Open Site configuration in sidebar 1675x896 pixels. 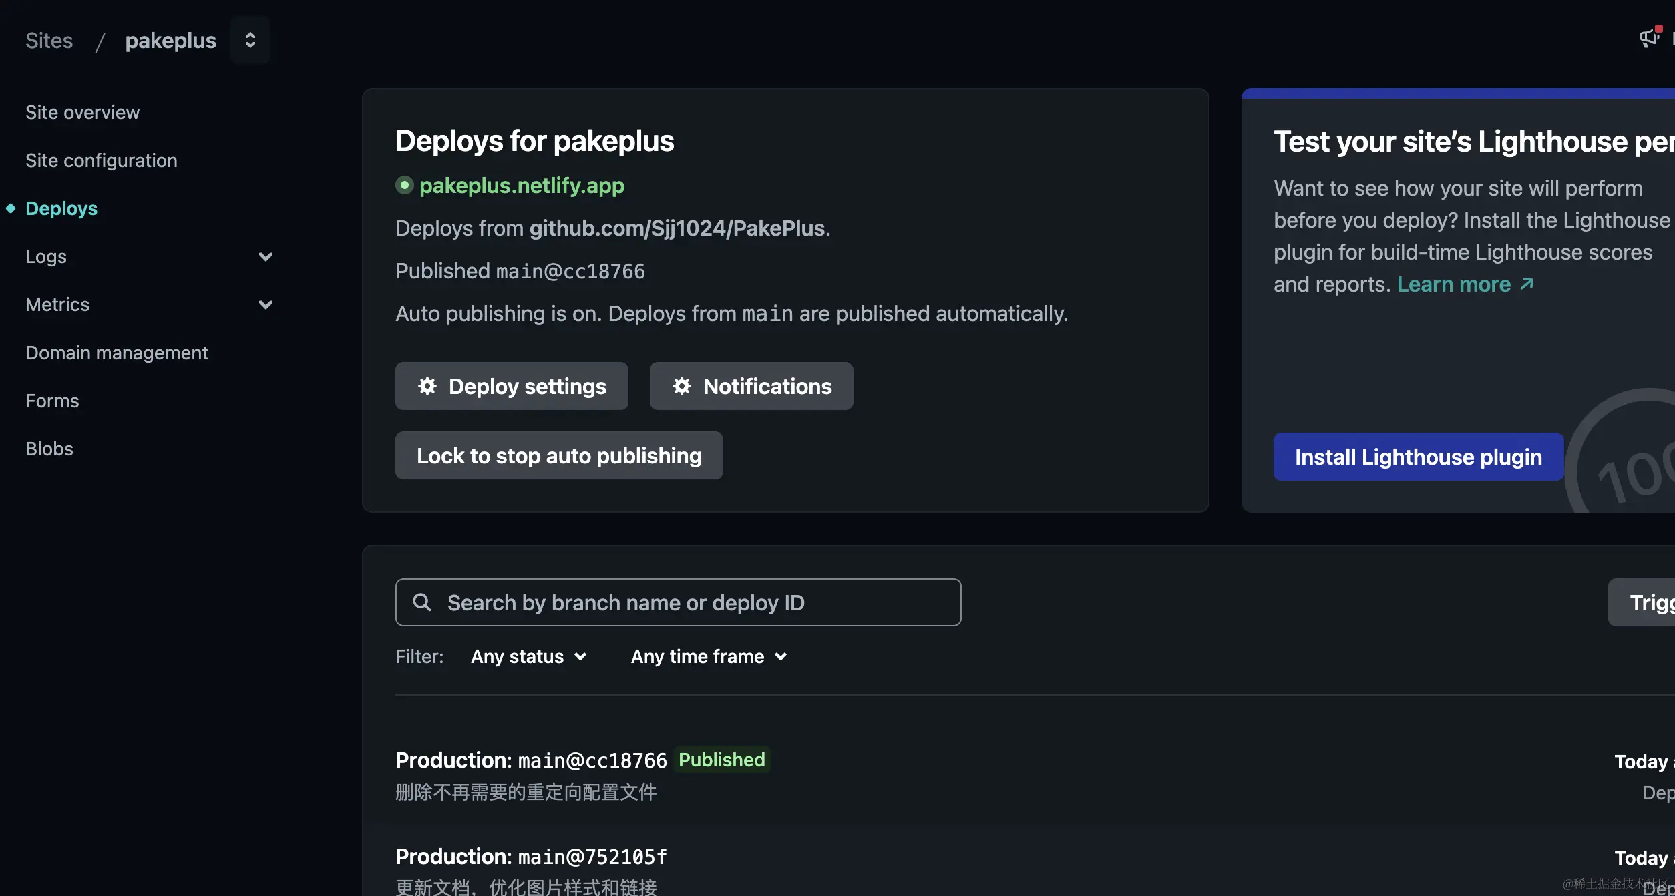click(x=101, y=160)
